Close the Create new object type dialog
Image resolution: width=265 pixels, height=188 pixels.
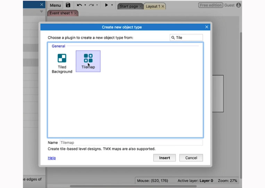207,27
